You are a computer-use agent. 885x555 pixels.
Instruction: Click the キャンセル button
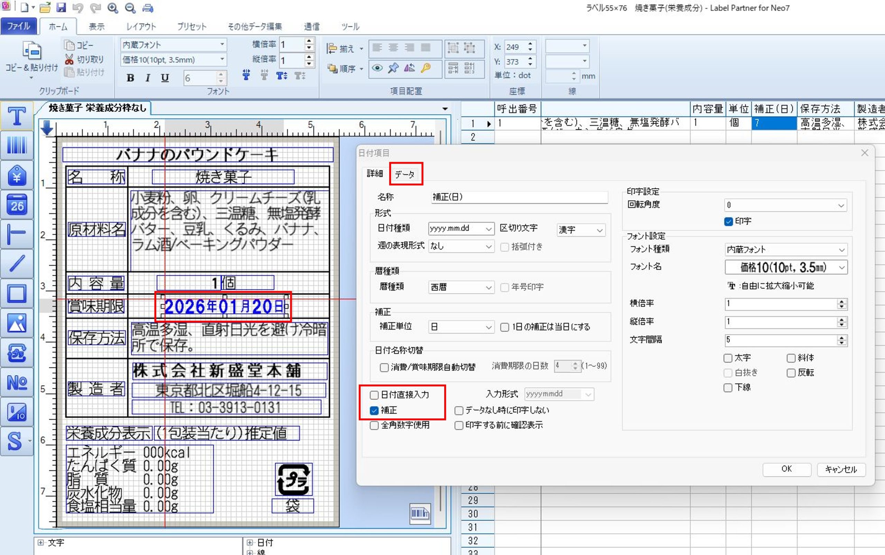pos(841,469)
